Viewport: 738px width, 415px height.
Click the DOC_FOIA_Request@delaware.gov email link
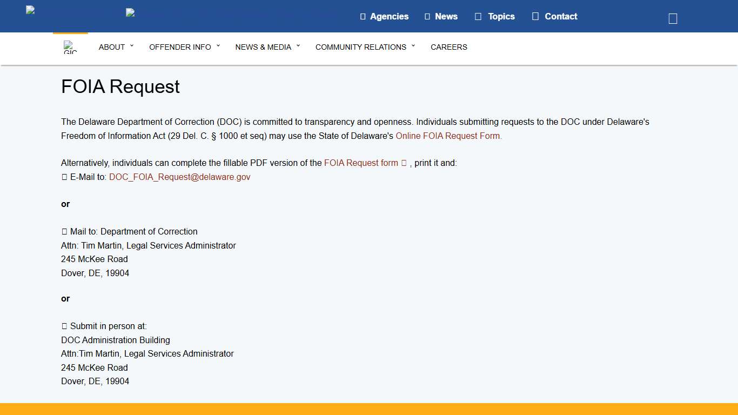pos(179,177)
